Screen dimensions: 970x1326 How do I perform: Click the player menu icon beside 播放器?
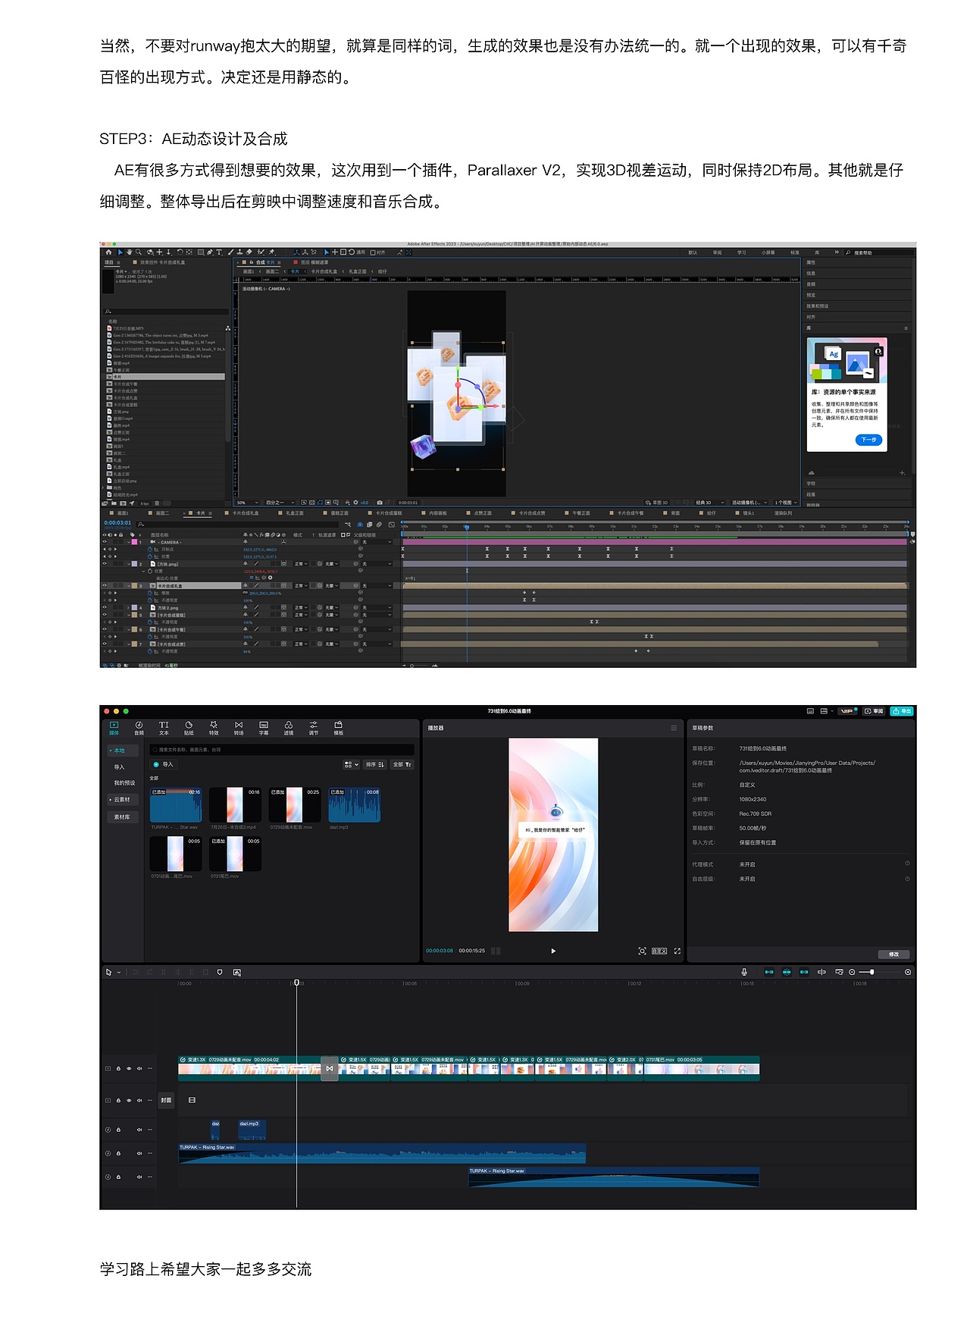pos(674,728)
